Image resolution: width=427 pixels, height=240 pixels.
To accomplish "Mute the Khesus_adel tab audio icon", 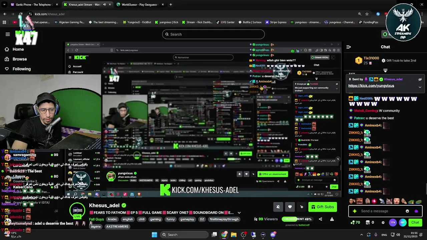I will click(104, 5).
